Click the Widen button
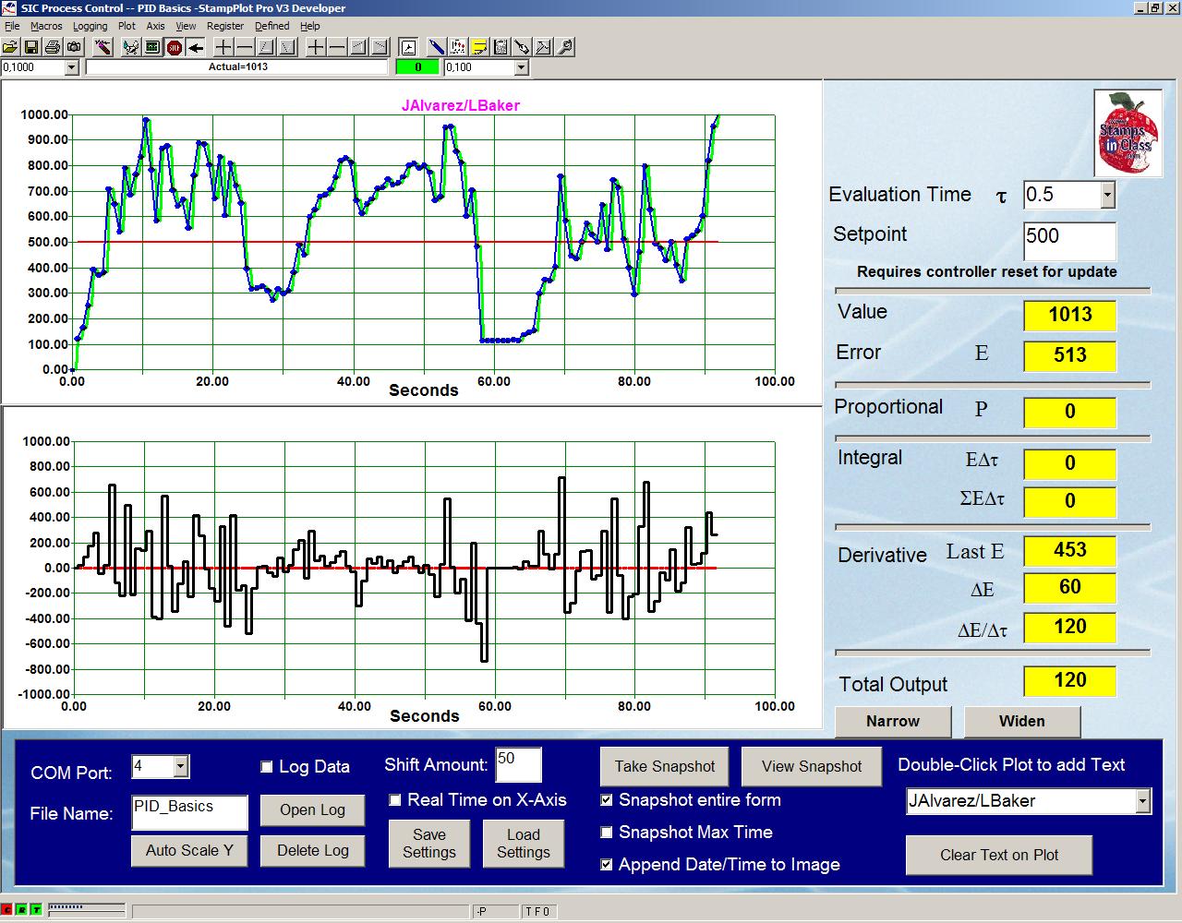1182x923 pixels. coord(1022,722)
